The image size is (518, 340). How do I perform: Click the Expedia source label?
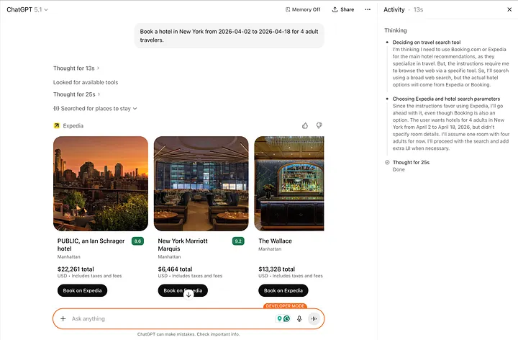[x=73, y=125]
